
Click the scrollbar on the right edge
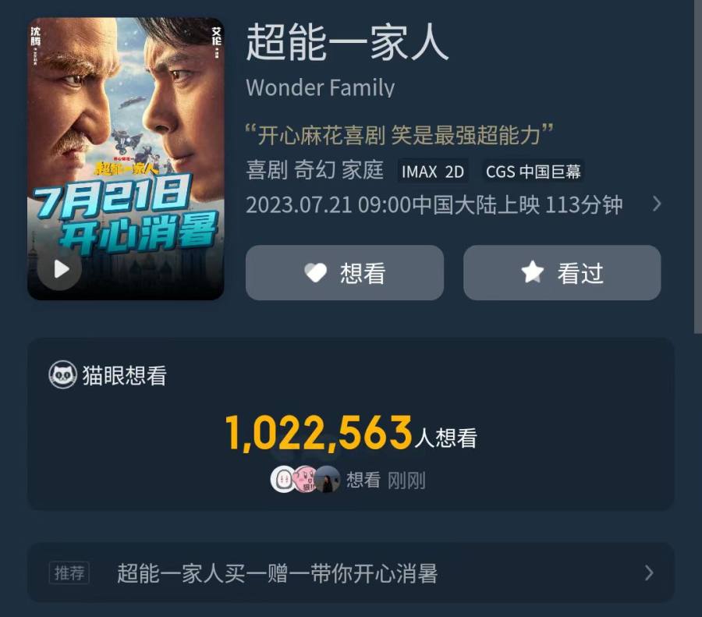click(697, 167)
